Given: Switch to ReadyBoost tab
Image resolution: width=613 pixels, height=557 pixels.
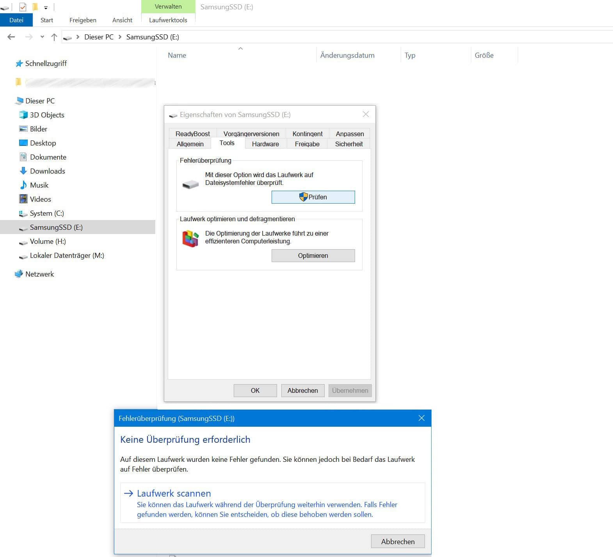Looking at the screenshot, I should click(x=193, y=133).
